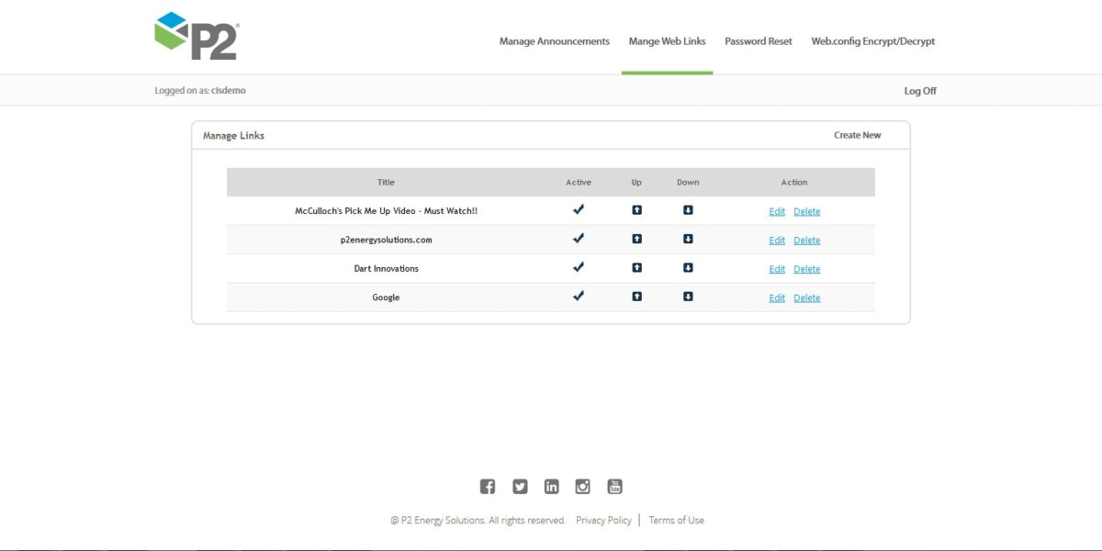The height and width of the screenshot is (551, 1102).
Task: Click Create New to add a link
Action: click(x=858, y=134)
